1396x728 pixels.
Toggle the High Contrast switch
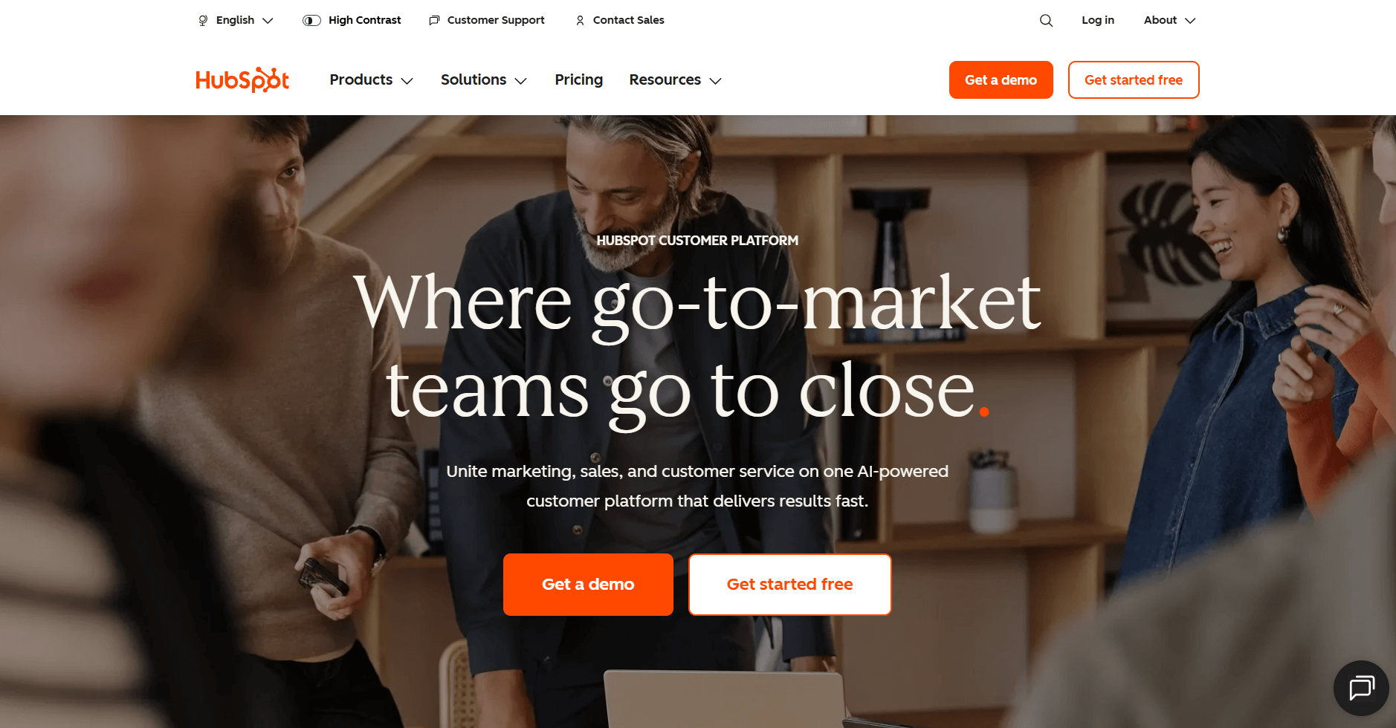coord(311,20)
